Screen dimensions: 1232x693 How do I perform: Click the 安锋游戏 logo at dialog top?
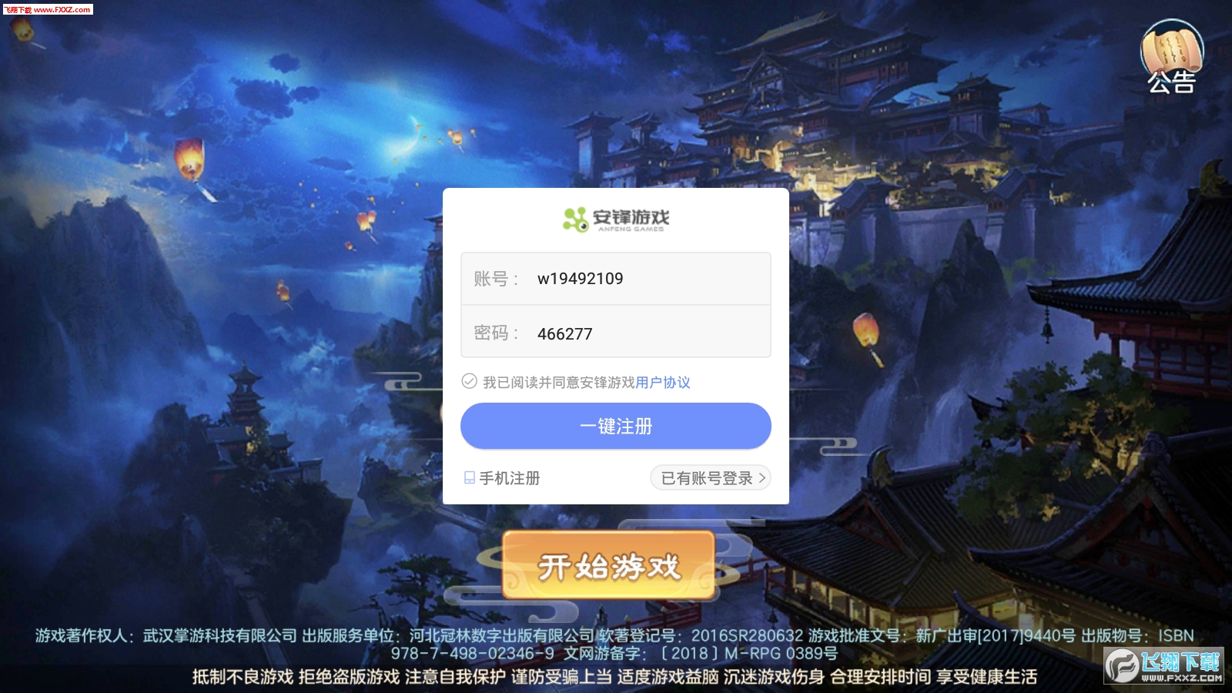[x=616, y=219]
